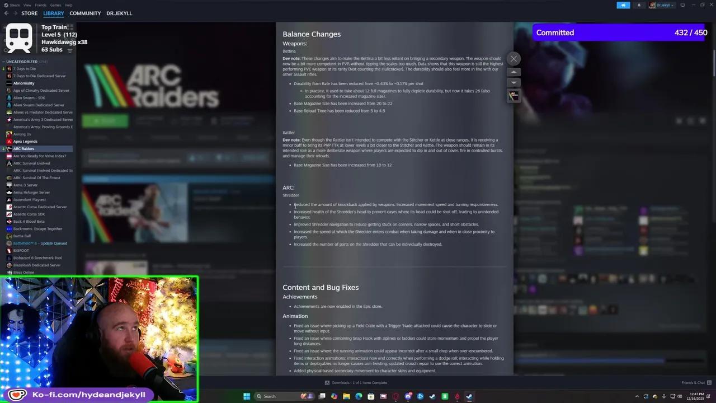This screenshot has width=716, height=403.
Task: Click the Alien Swarm - SDK icon
Action: coord(9,98)
